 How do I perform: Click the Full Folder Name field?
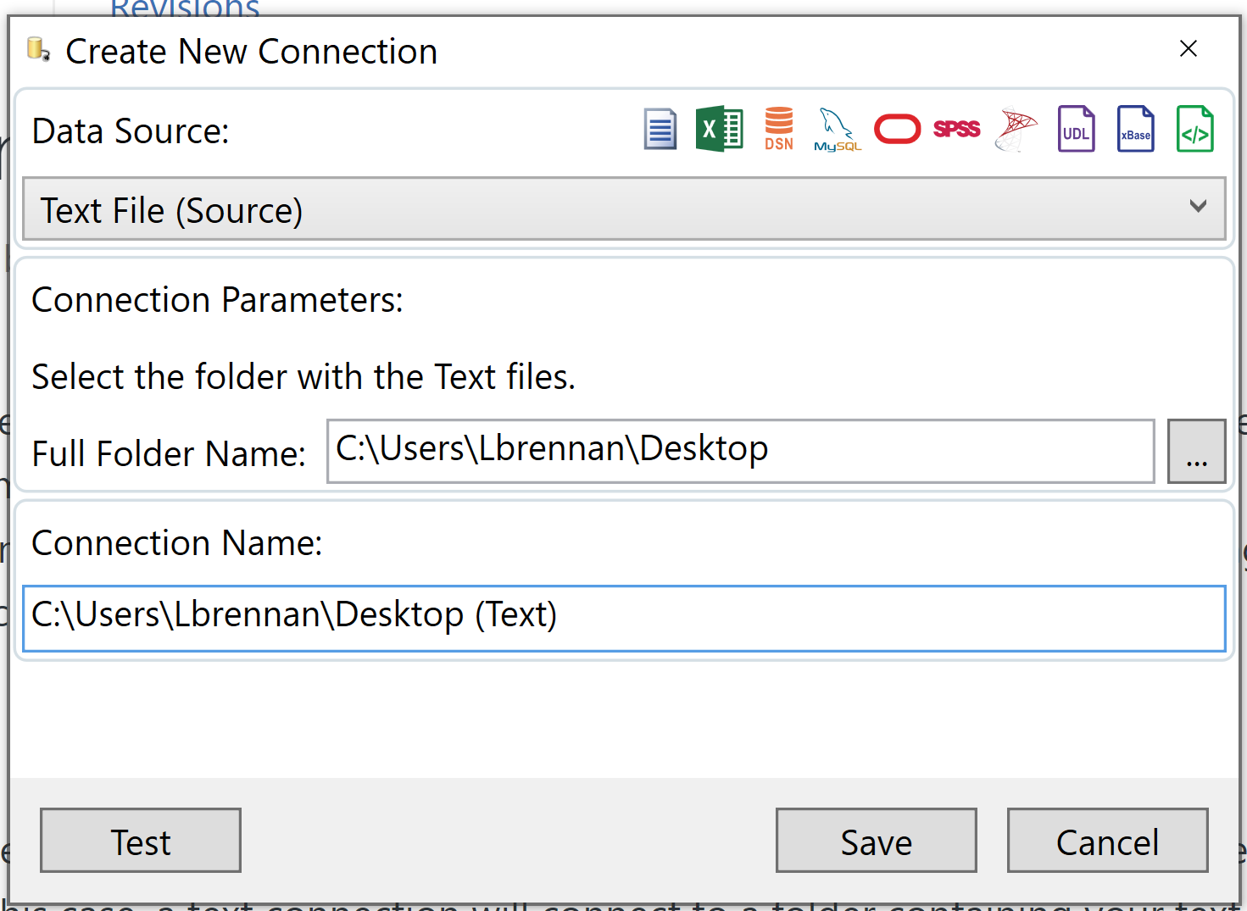pos(740,450)
